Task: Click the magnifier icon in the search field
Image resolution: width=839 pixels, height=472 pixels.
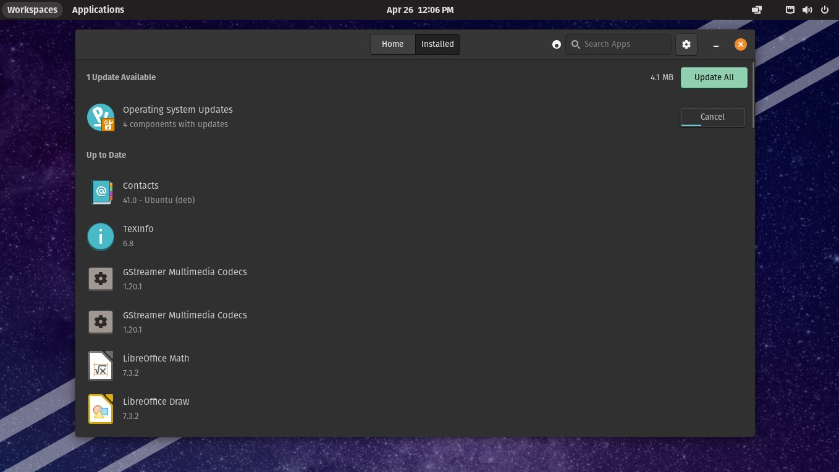Action: click(576, 44)
